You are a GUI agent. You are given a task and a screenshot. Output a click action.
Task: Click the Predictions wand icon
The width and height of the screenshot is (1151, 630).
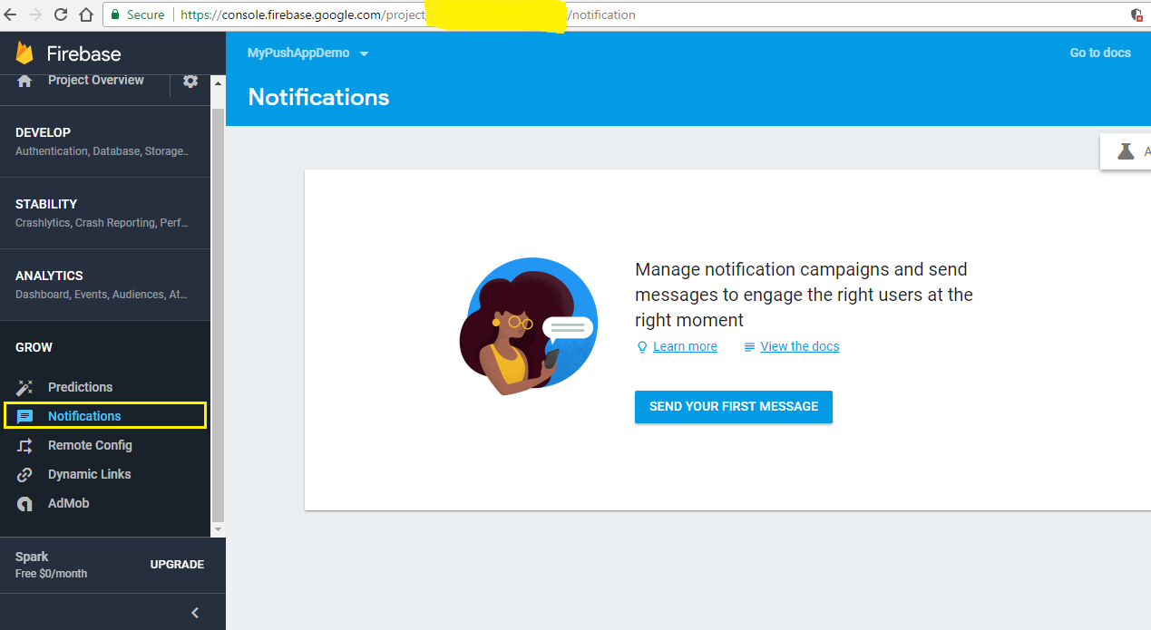(24, 387)
